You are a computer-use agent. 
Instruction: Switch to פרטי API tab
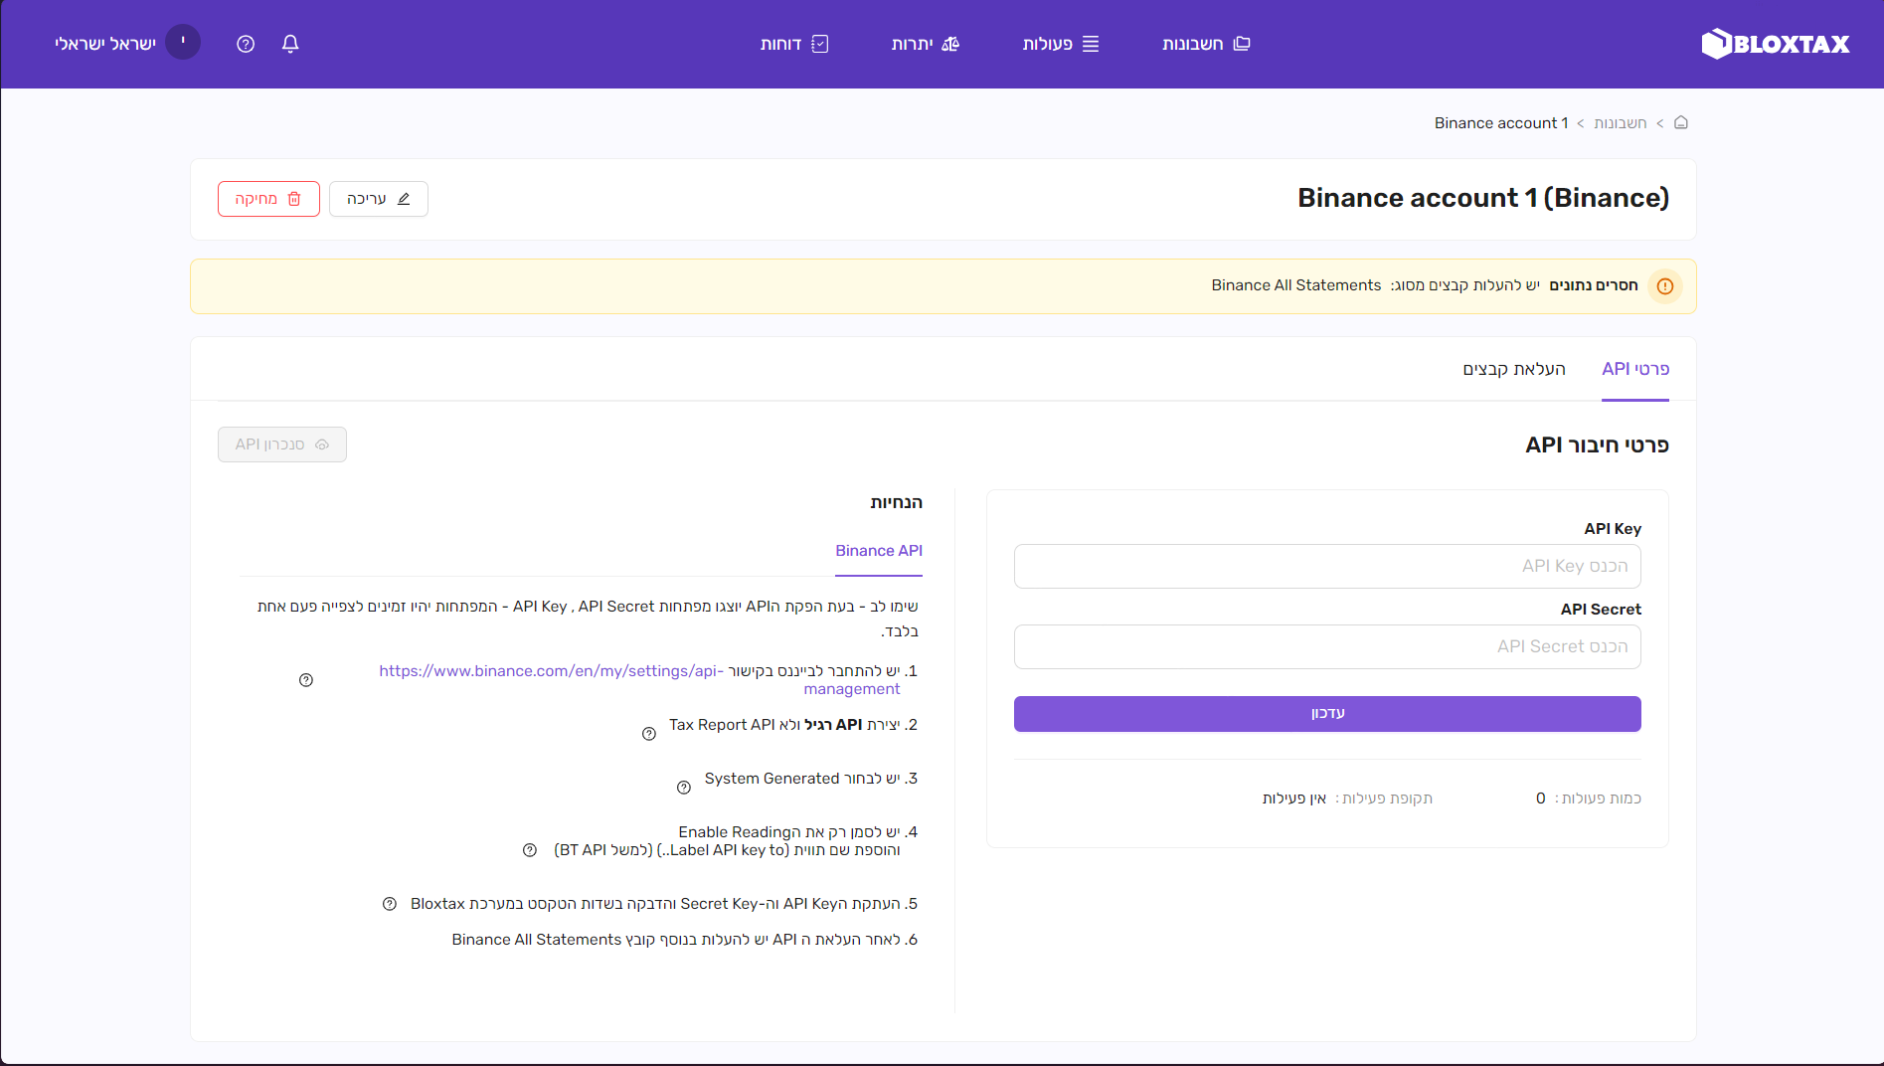(x=1635, y=369)
